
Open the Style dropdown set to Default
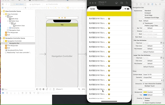click(x=153, y=21)
